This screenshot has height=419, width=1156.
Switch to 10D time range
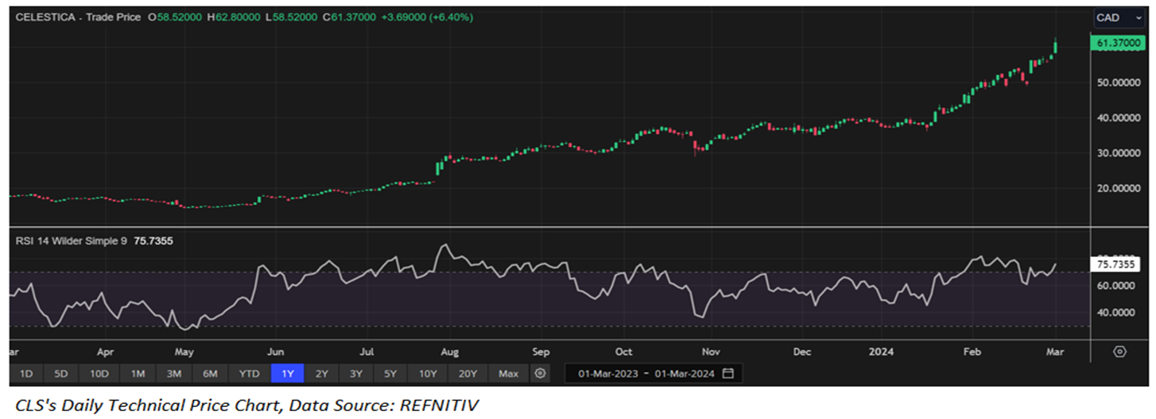coord(99,373)
